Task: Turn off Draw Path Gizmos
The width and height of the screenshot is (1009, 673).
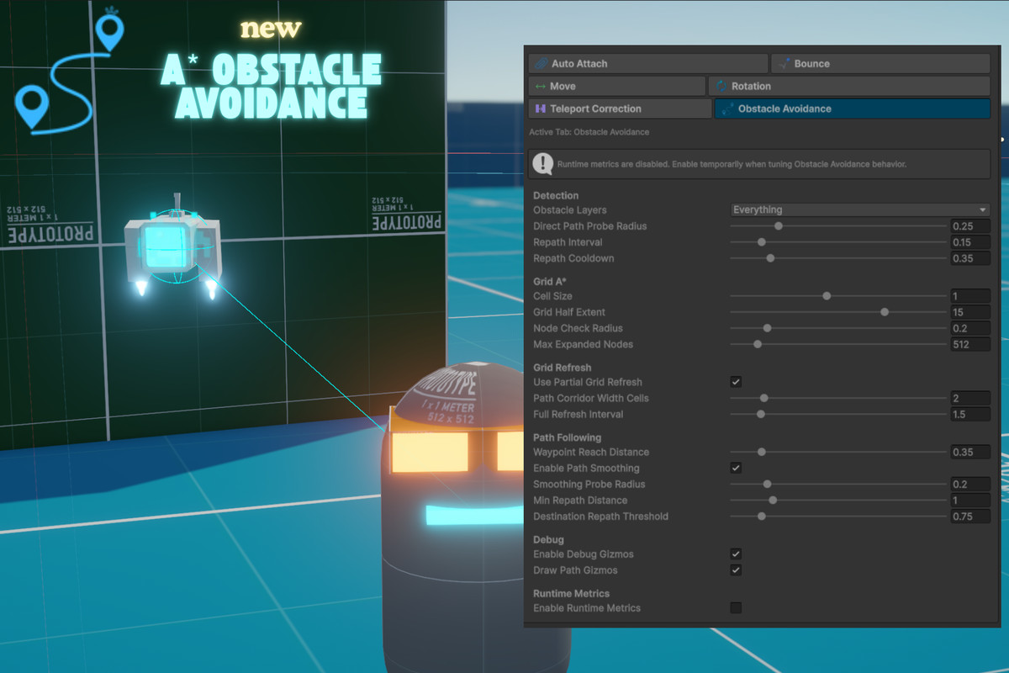Action: coord(736,570)
